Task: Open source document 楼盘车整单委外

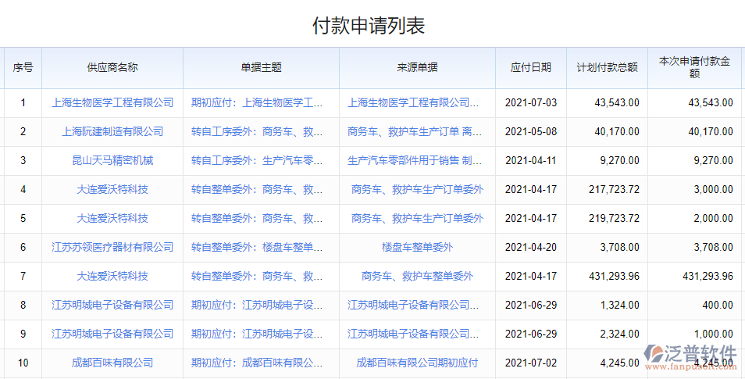Action: pos(417,247)
